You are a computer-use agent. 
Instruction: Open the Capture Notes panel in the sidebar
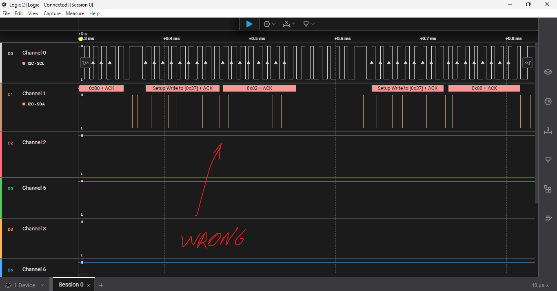pyautogui.click(x=548, y=218)
